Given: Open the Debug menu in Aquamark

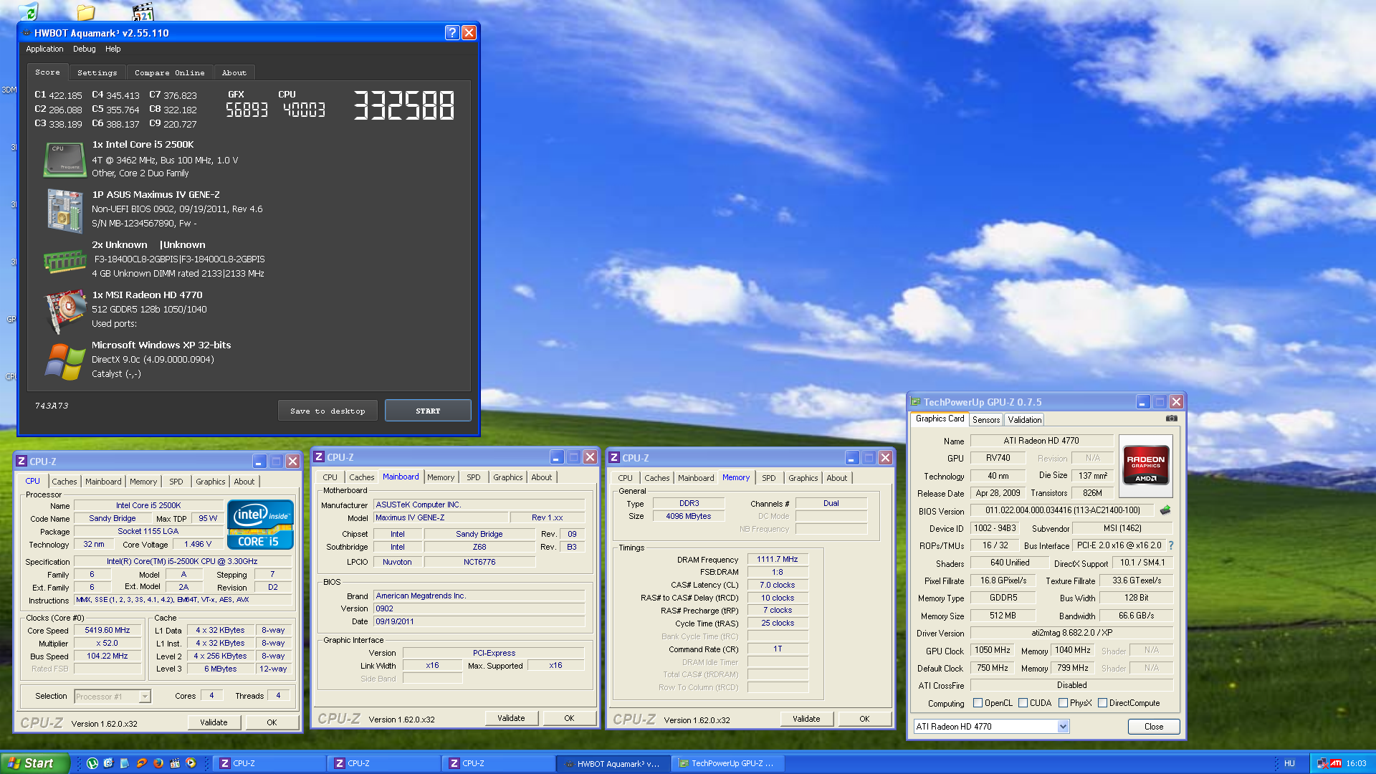Looking at the screenshot, I should click(84, 49).
